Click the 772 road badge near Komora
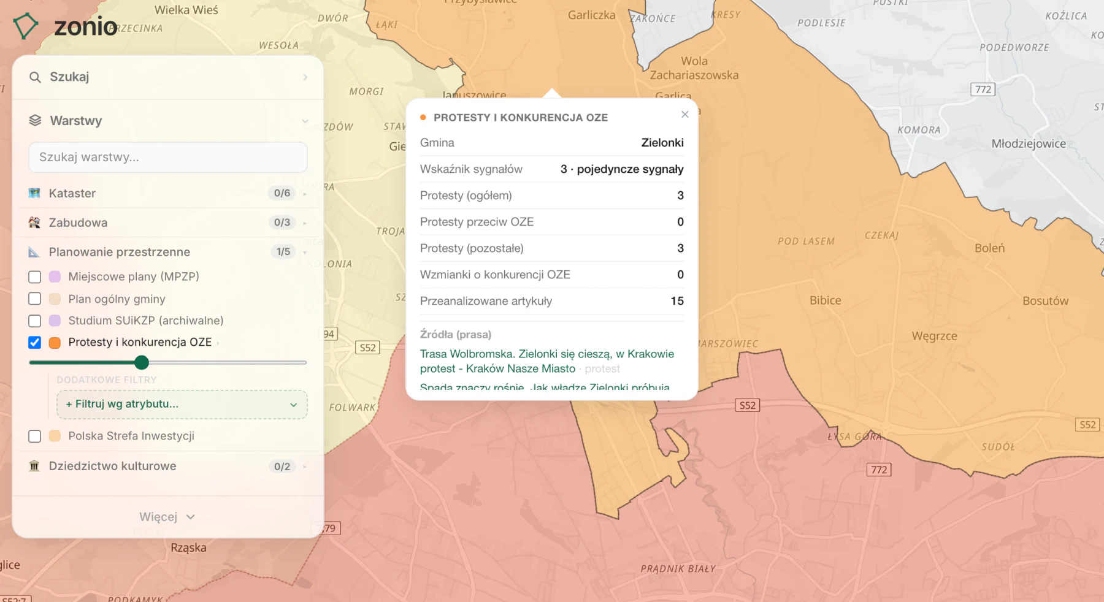Viewport: 1104px width, 602px height. pos(983,90)
